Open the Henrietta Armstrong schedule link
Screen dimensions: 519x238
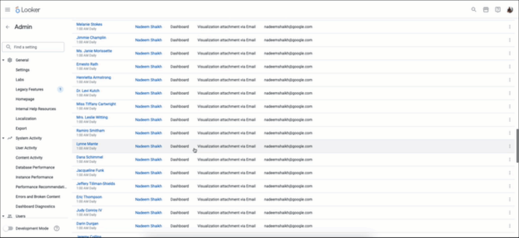[x=93, y=77]
